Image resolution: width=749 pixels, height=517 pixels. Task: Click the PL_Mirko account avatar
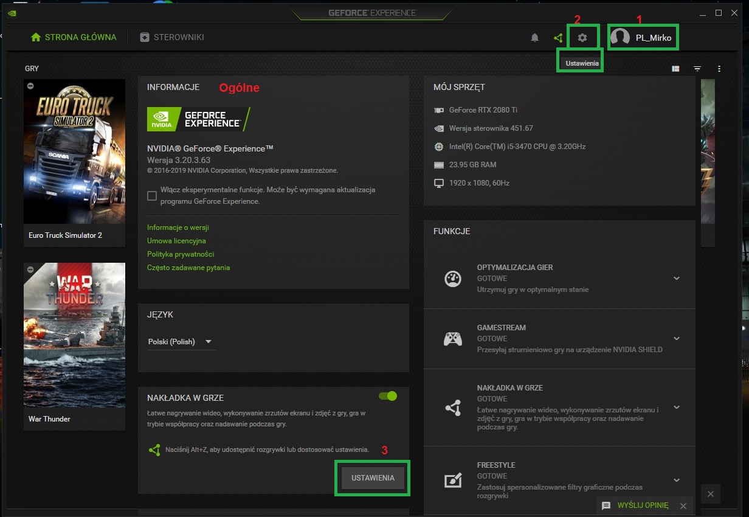pos(620,37)
